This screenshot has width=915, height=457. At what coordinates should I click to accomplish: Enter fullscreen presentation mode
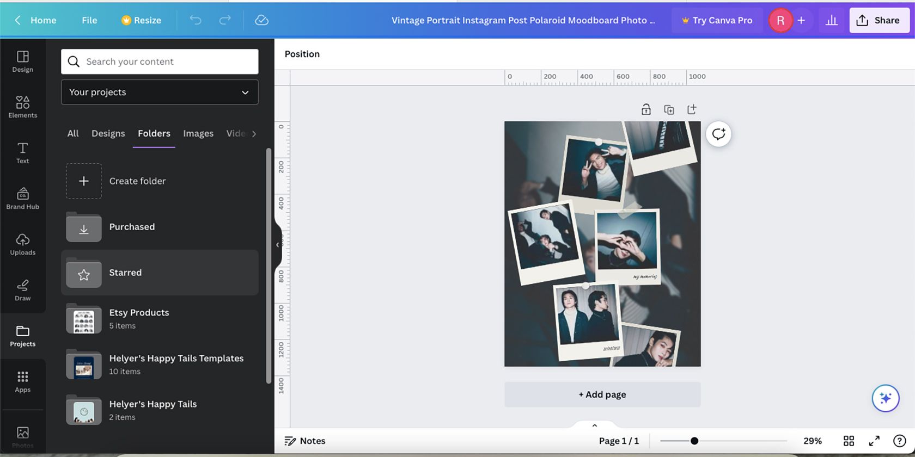pos(874,441)
